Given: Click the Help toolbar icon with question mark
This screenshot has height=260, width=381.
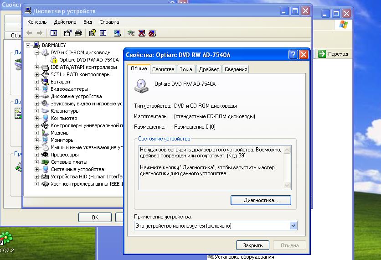Looking at the screenshot, I should point(93,33).
